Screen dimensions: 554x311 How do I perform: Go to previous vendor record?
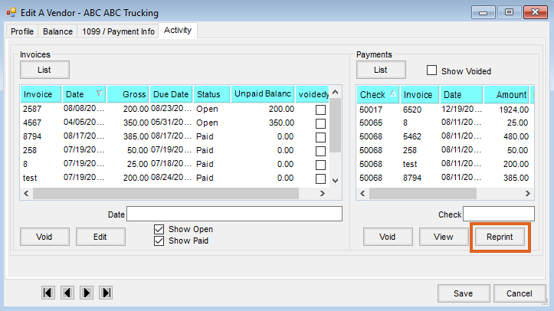67,293
